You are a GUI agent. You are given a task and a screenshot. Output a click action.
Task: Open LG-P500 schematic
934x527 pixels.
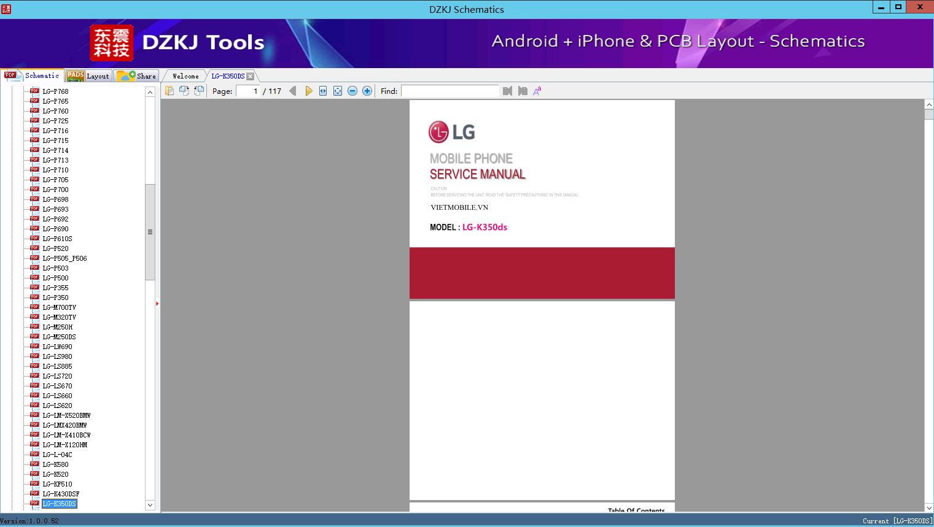click(x=55, y=278)
